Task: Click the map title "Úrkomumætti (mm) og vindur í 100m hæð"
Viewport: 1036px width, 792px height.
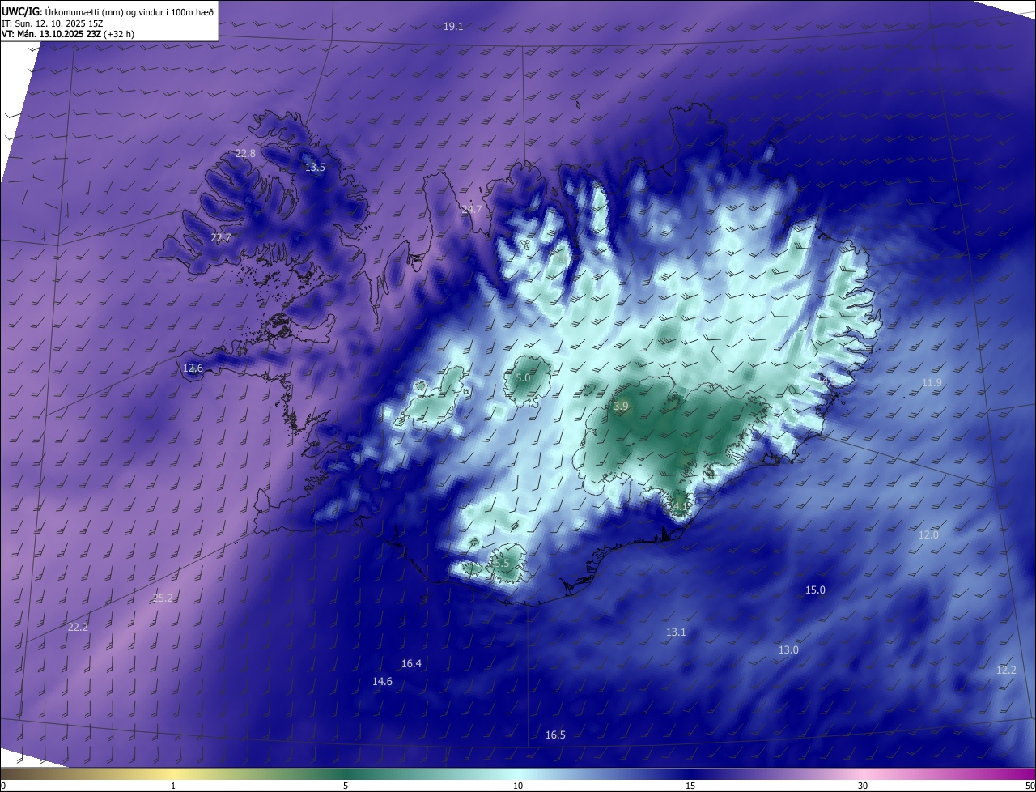Action: click(x=129, y=11)
